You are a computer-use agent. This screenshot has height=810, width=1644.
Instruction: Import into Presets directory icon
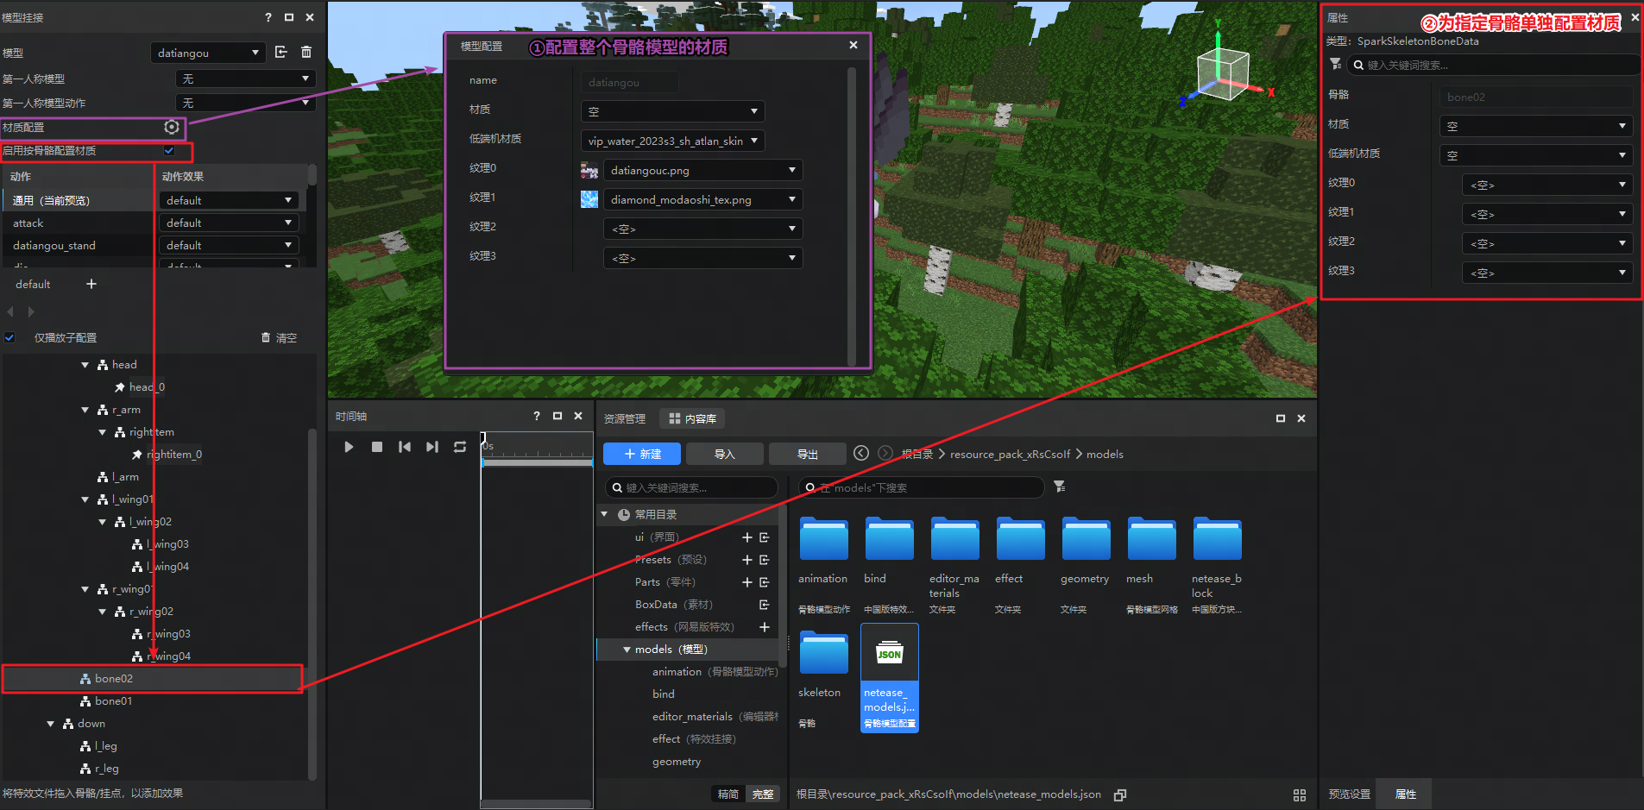(x=765, y=560)
